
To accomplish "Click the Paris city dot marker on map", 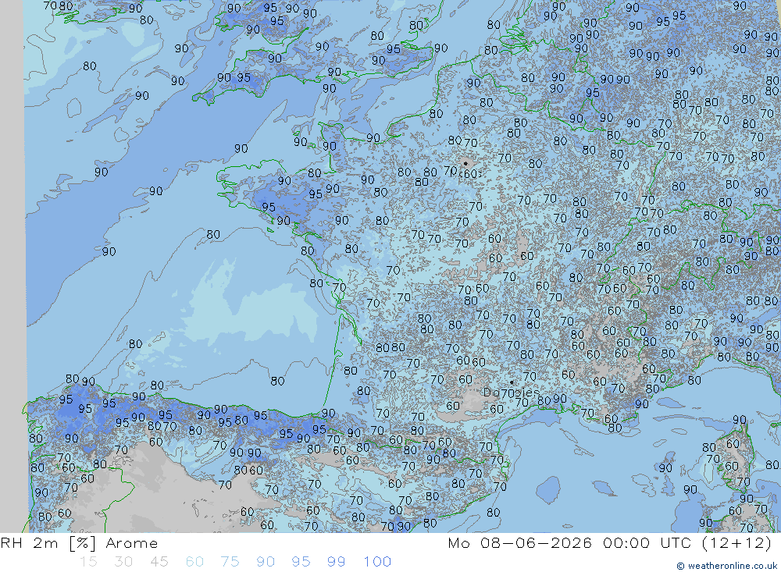I will (465, 163).
